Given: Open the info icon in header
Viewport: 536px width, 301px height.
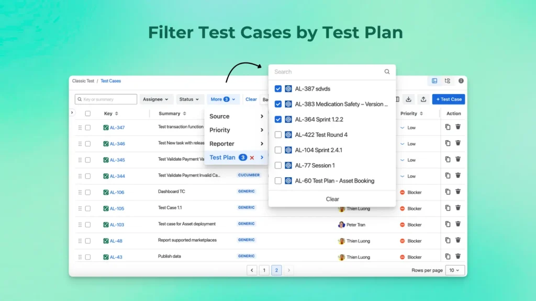Looking at the screenshot, I should pyautogui.click(x=461, y=81).
